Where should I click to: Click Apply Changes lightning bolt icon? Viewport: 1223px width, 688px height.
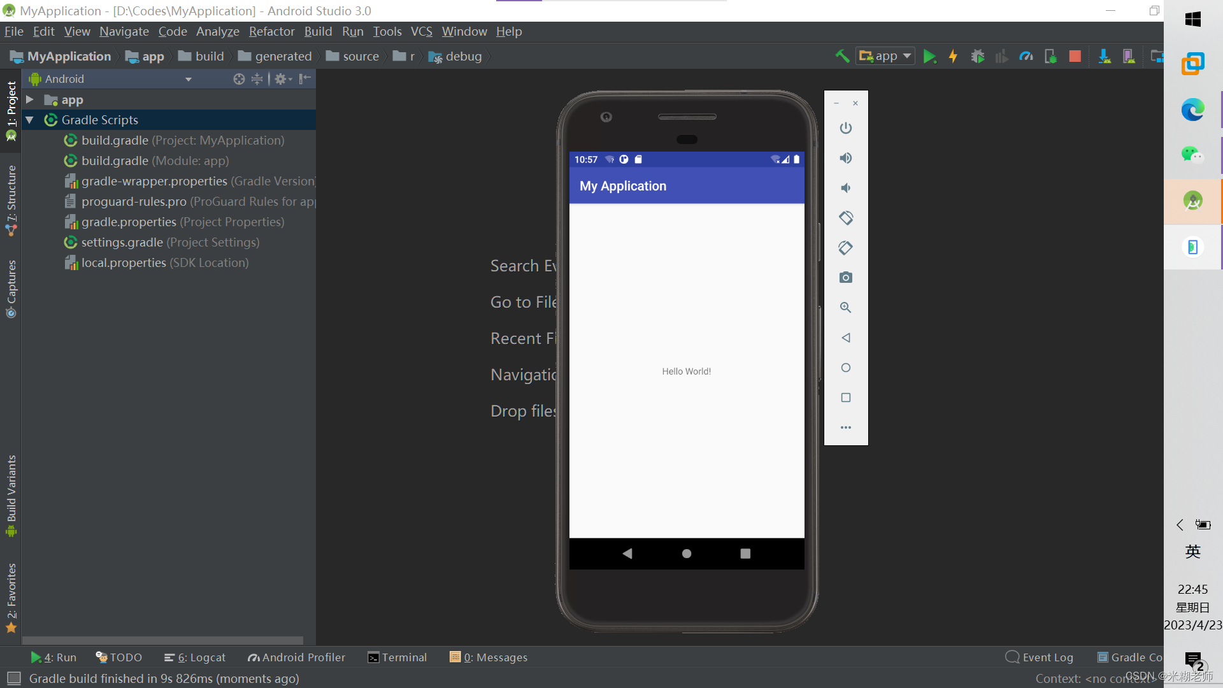953,56
